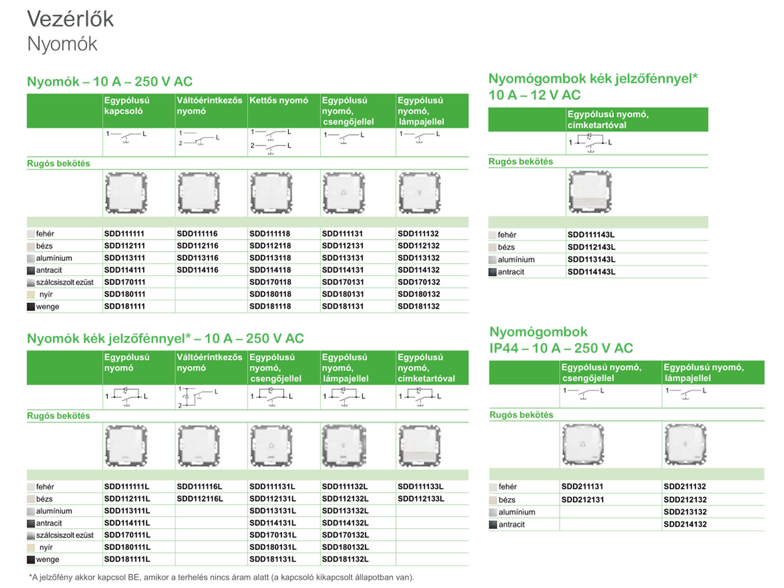Click product code SDD170132
This screenshot has width=784, height=588.
coord(419,282)
